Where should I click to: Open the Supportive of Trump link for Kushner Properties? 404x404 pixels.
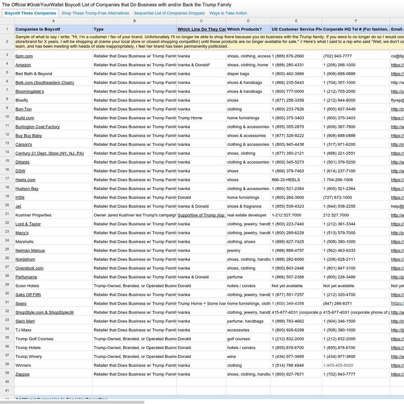point(202,215)
